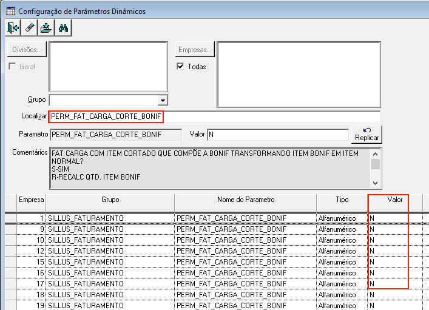Image resolution: width=429 pixels, height=310 pixels.
Task: Open the Grupo dropdown list
Action: pyautogui.click(x=163, y=100)
